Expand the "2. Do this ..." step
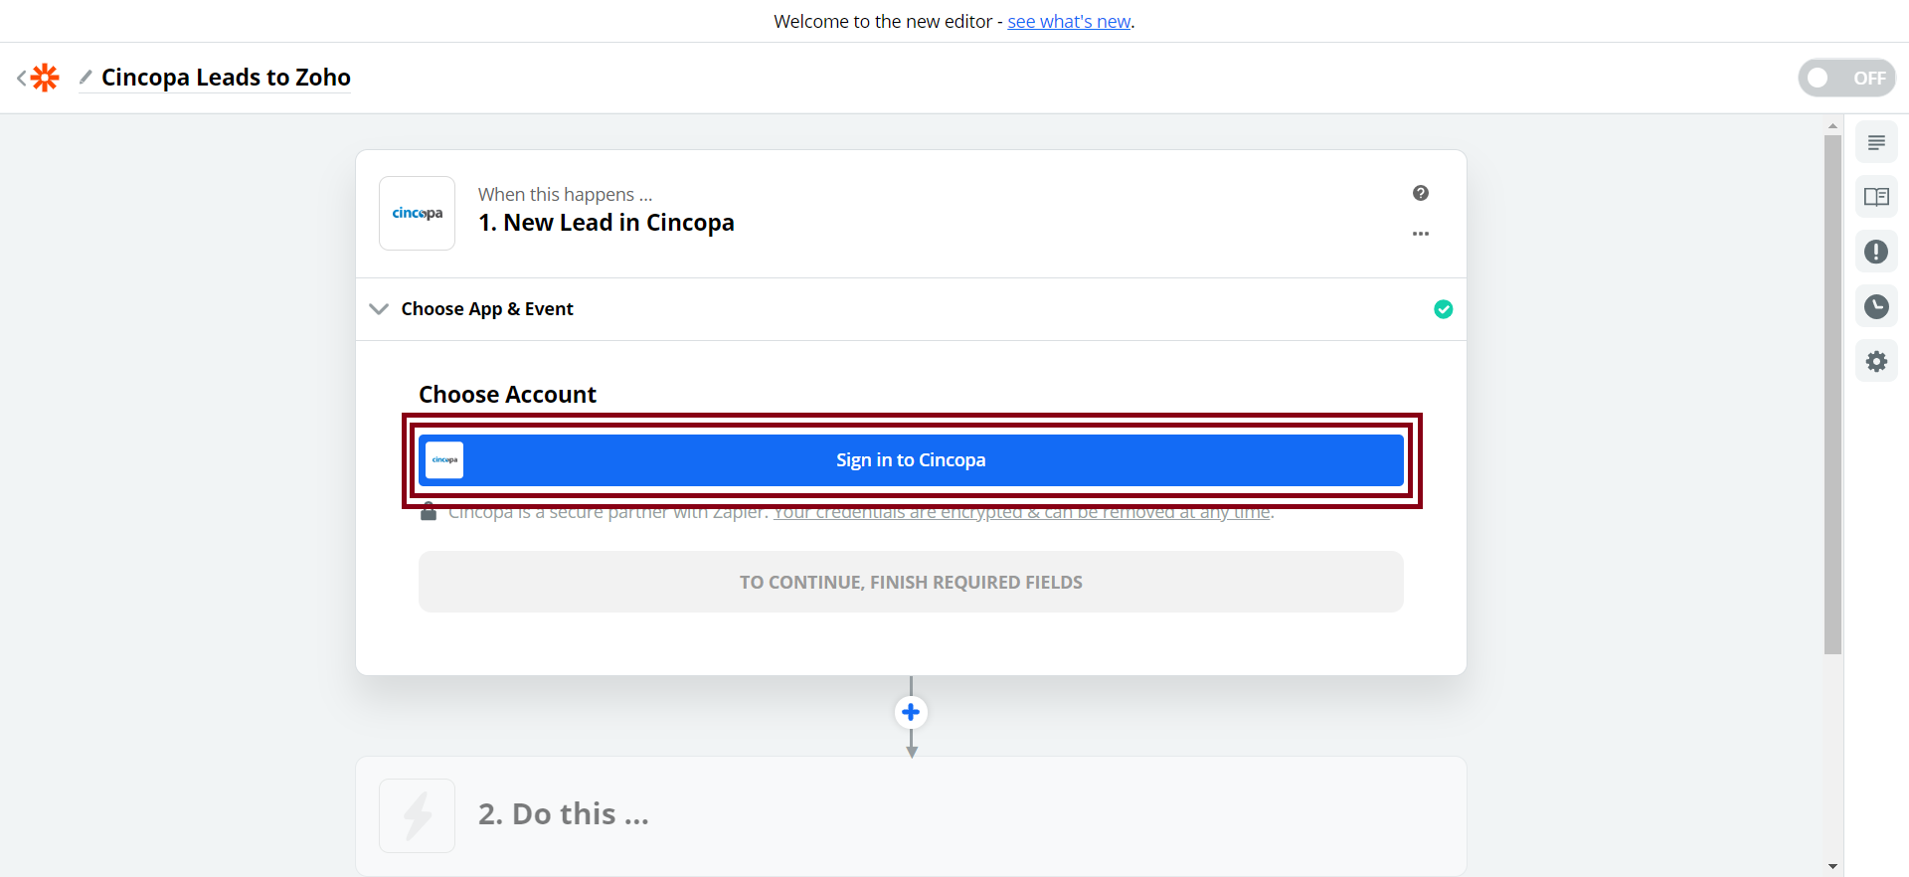 pyautogui.click(x=563, y=814)
